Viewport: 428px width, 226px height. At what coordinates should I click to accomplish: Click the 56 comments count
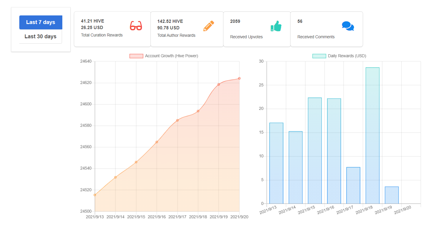300,21
